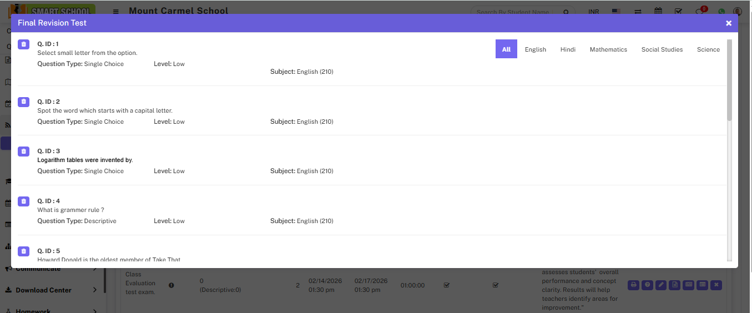
Task: Toggle first checkbox after the 01:00:00 duration
Action: point(446,285)
